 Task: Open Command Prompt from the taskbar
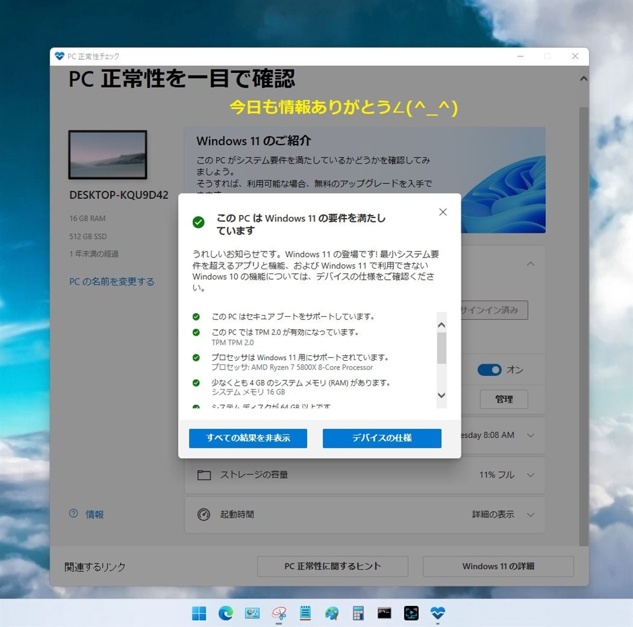pyautogui.click(x=384, y=613)
